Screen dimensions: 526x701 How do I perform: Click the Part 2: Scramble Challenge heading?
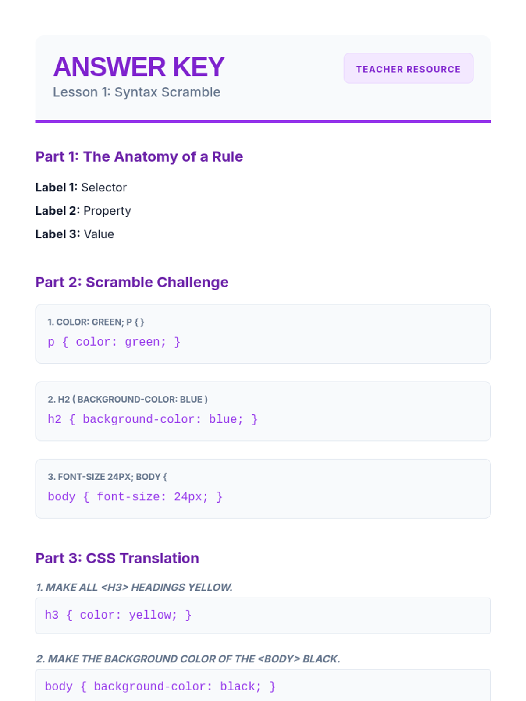[x=132, y=282]
